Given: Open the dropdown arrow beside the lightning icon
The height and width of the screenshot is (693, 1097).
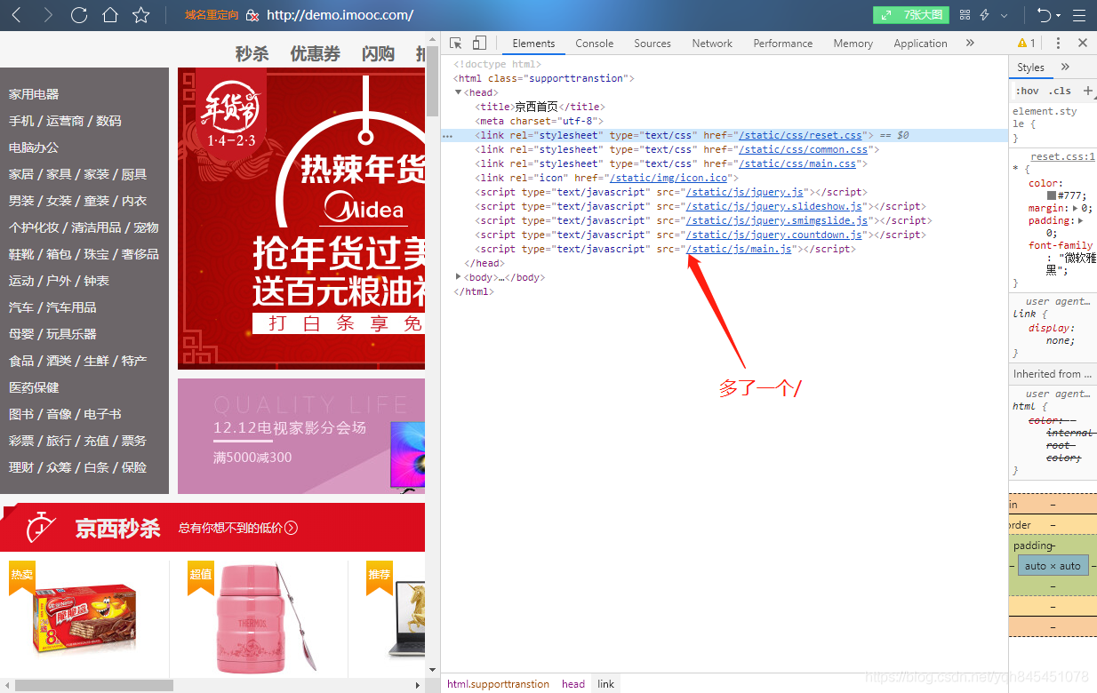Looking at the screenshot, I should pos(1005,15).
